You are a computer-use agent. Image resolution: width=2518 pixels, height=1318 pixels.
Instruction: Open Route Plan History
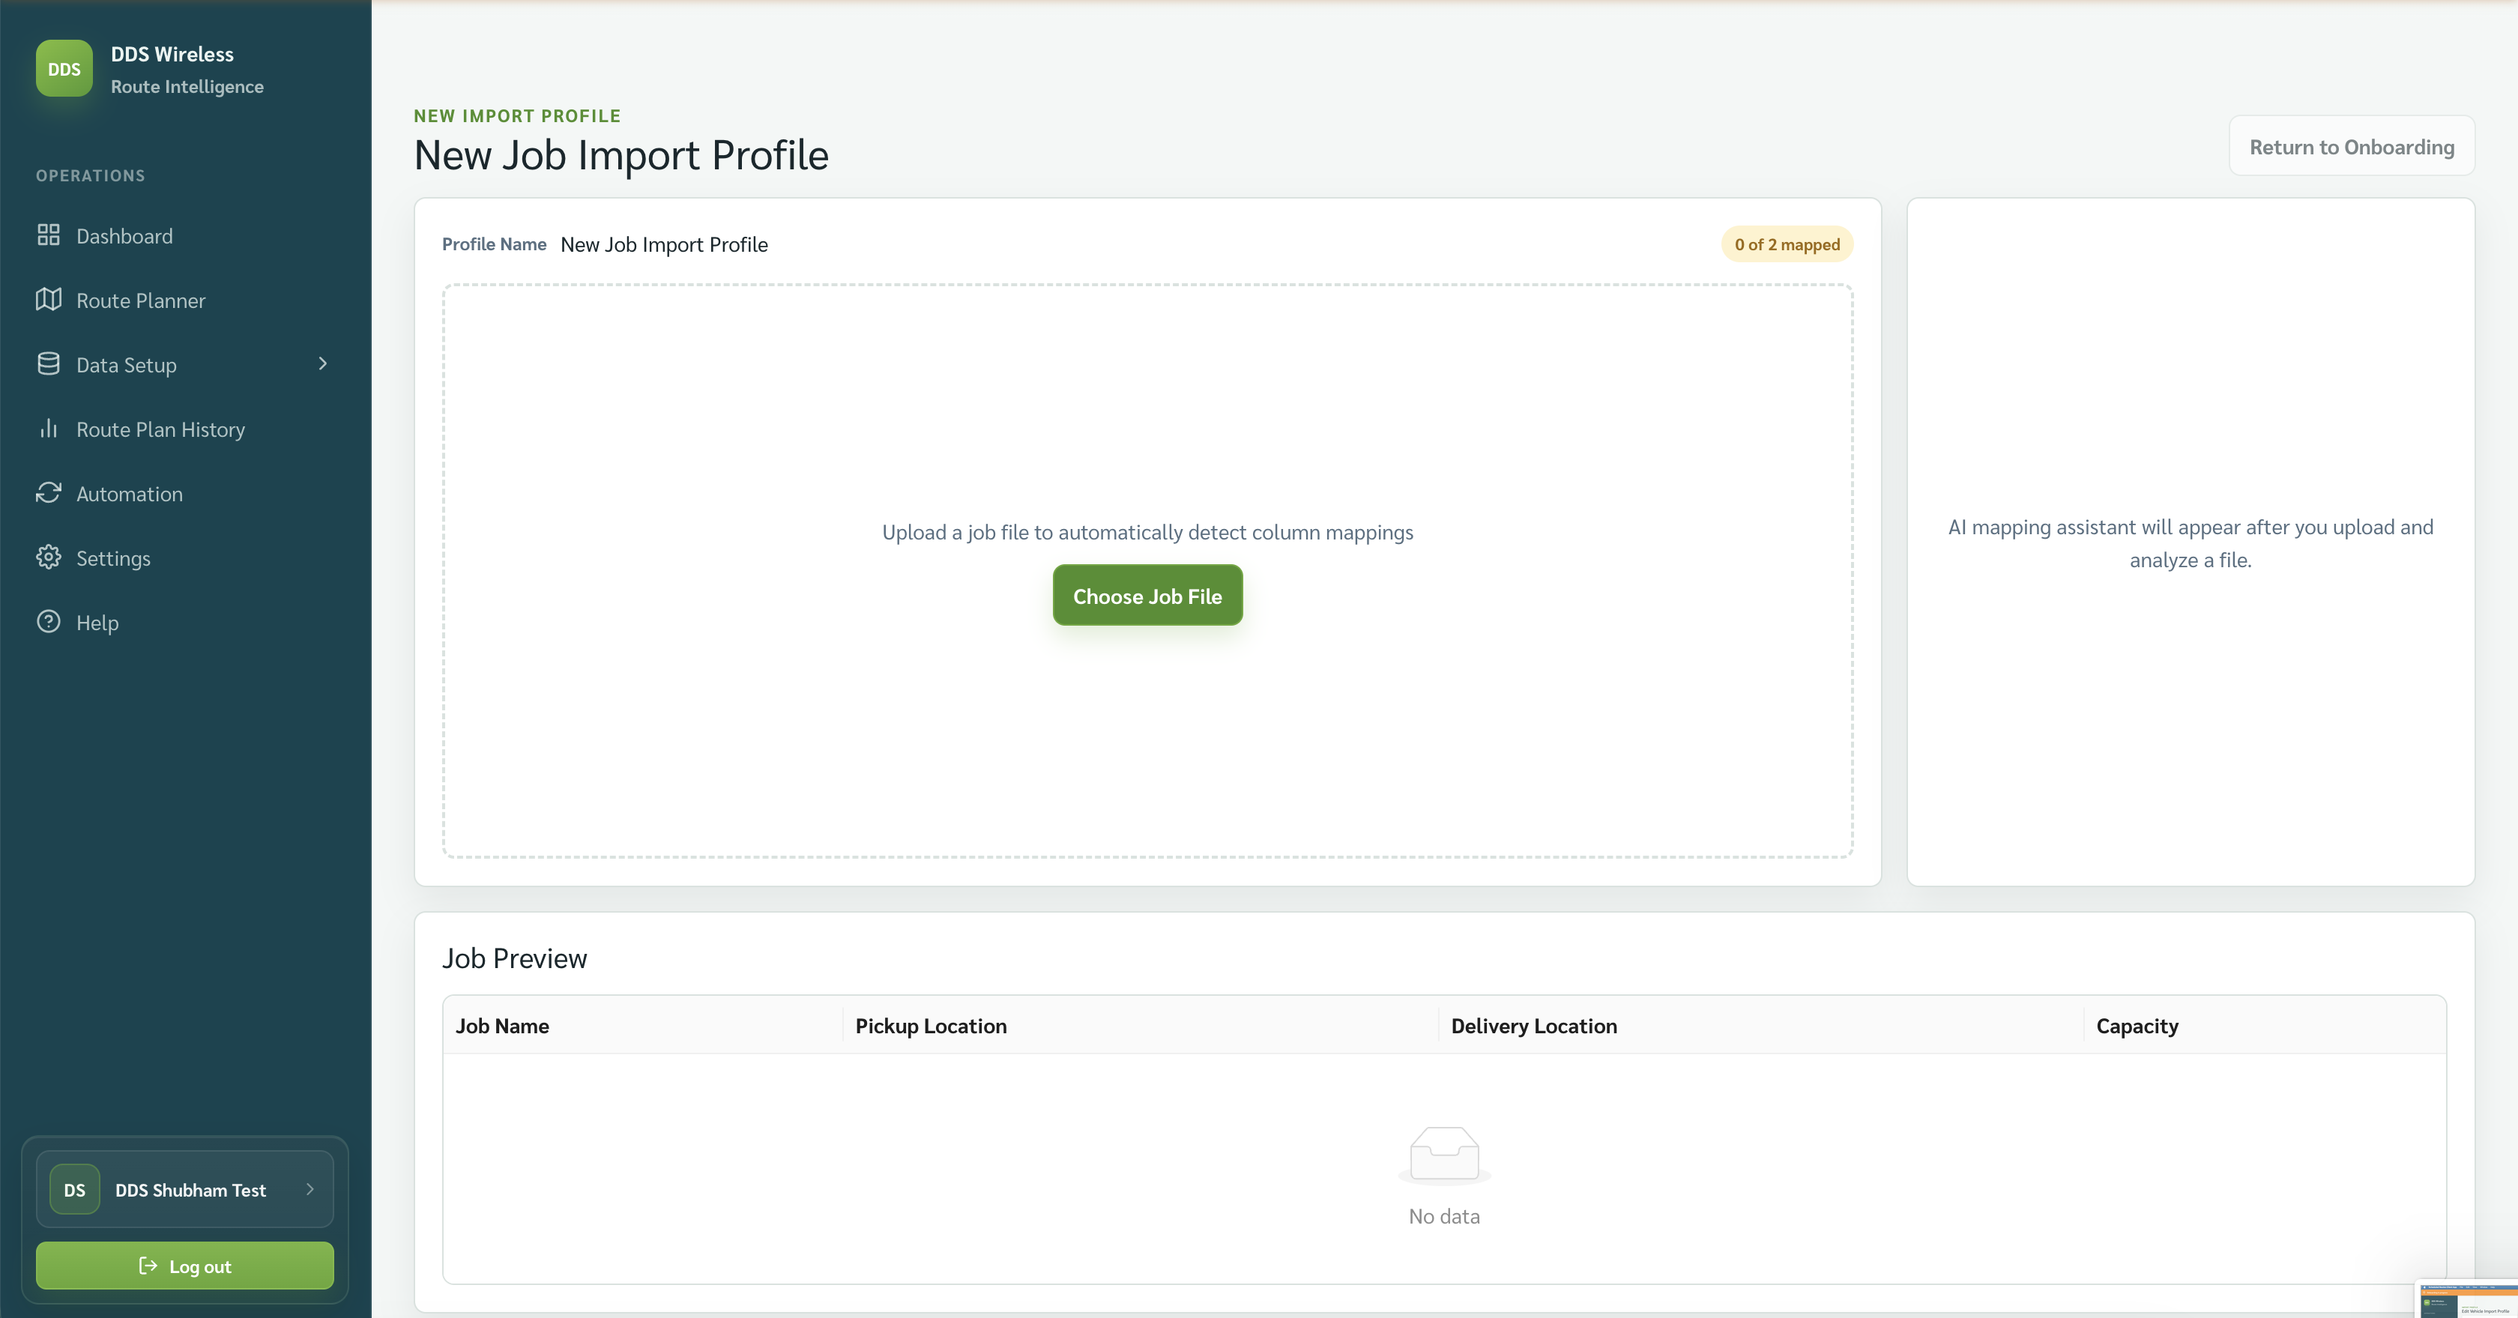185,429
